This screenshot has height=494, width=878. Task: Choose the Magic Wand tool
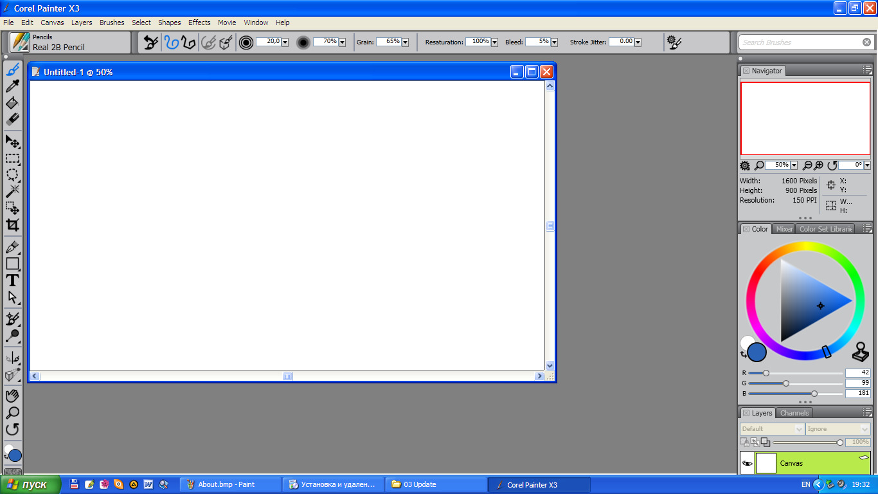[12, 191]
